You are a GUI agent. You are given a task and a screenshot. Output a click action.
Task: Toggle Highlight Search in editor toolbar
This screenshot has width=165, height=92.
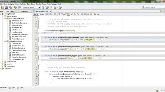[x=68, y=14]
